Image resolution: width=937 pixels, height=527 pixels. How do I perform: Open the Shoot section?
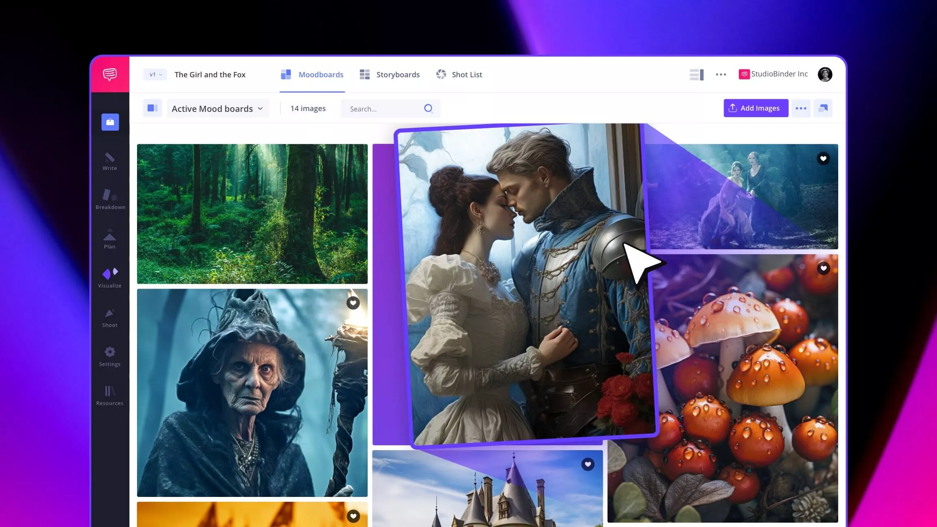pos(109,318)
